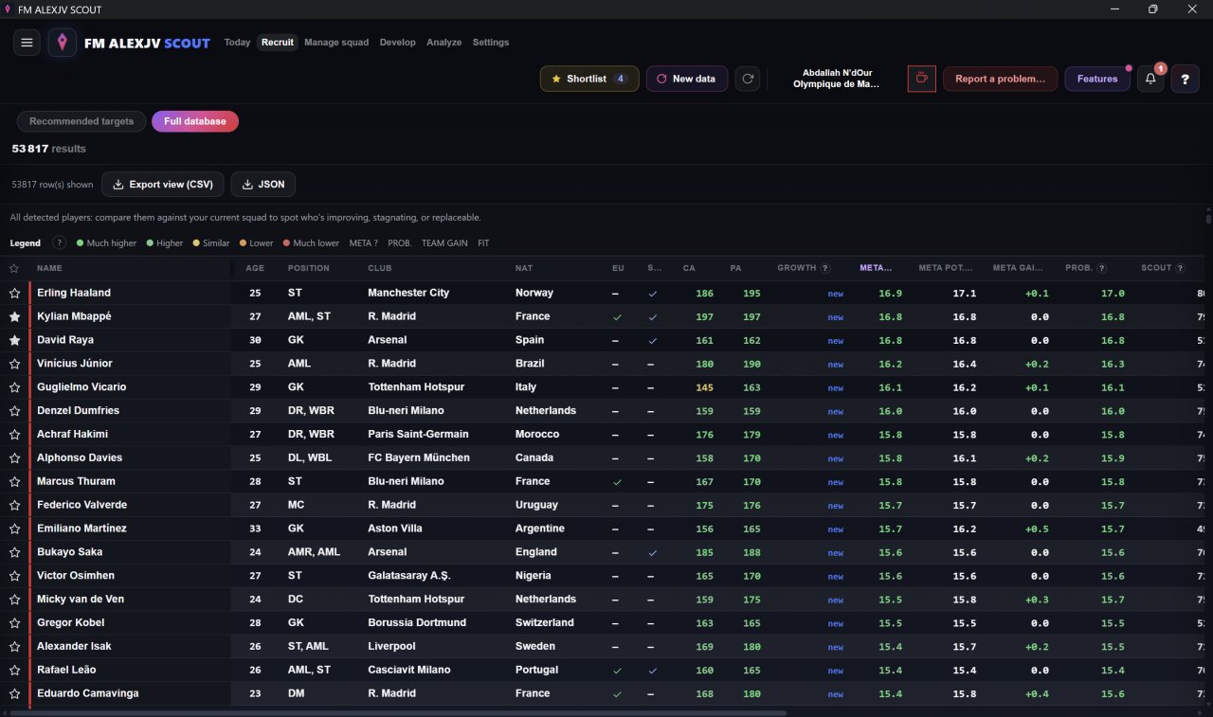Viewport: 1213px width, 717px height.
Task: Open the Abdallah N'dOur manager profile
Action: (x=837, y=79)
